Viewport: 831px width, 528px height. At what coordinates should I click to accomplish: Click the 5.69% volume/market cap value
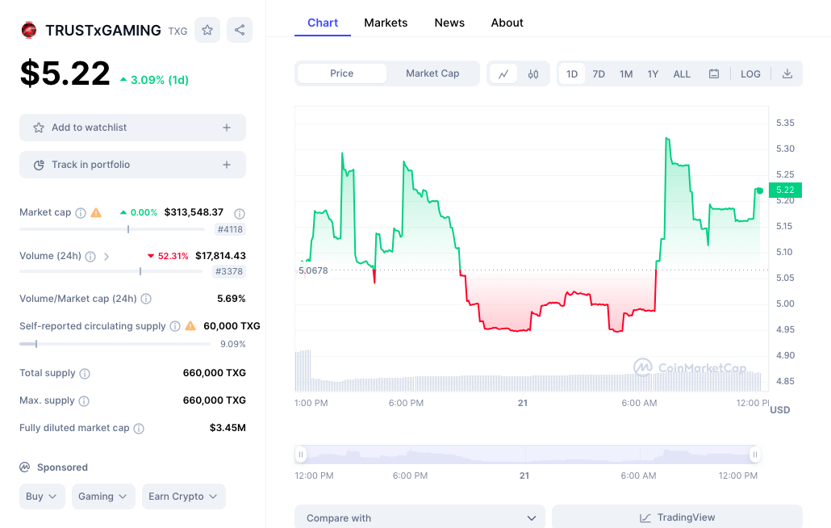(x=231, y=299)
